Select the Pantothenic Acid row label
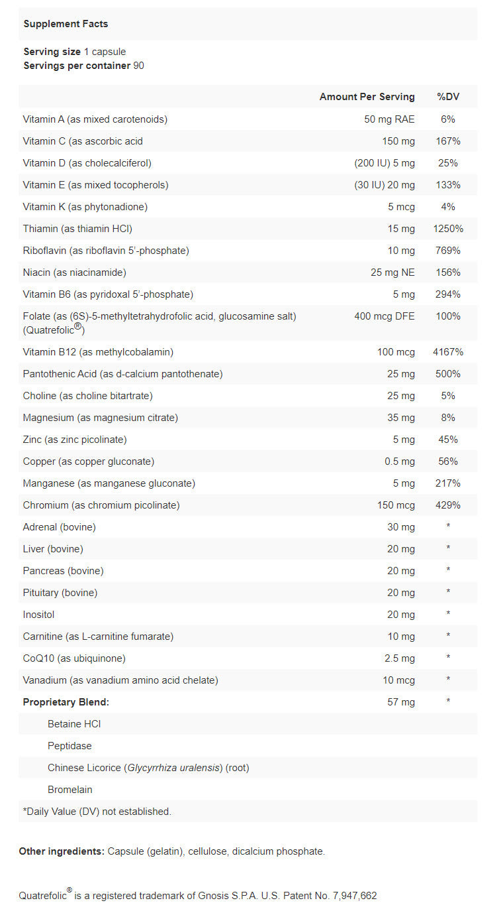 [122, 374]
